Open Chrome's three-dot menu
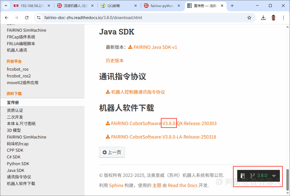The width and height of the screenshot is (290, 196). coord(283,18)
